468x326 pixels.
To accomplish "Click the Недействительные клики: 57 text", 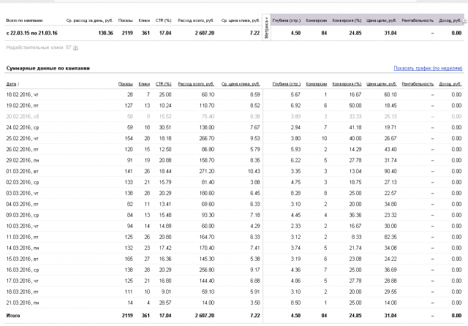I will 38,48.
